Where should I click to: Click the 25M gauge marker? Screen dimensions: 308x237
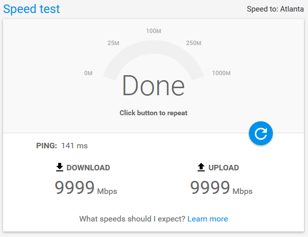coord(113,43)
